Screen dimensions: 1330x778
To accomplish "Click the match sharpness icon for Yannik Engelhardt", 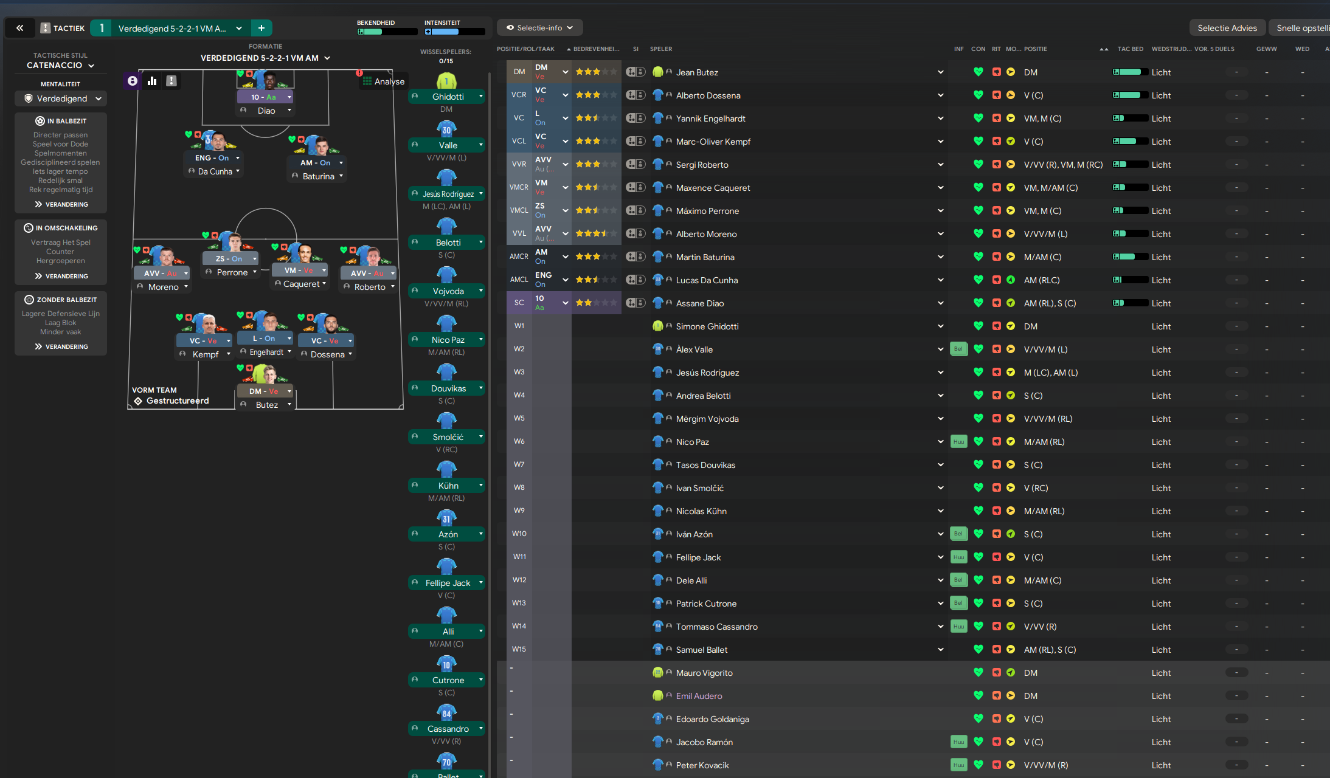I will coord(996,118).
